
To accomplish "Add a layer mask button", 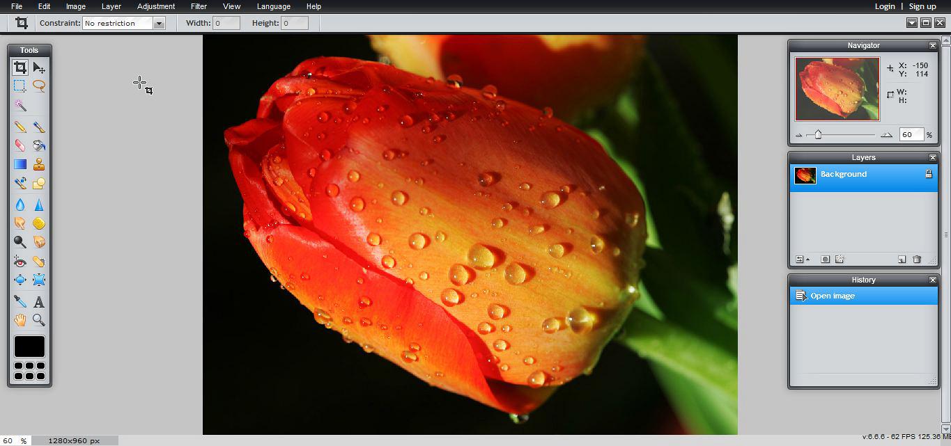I will coord(825,260).
